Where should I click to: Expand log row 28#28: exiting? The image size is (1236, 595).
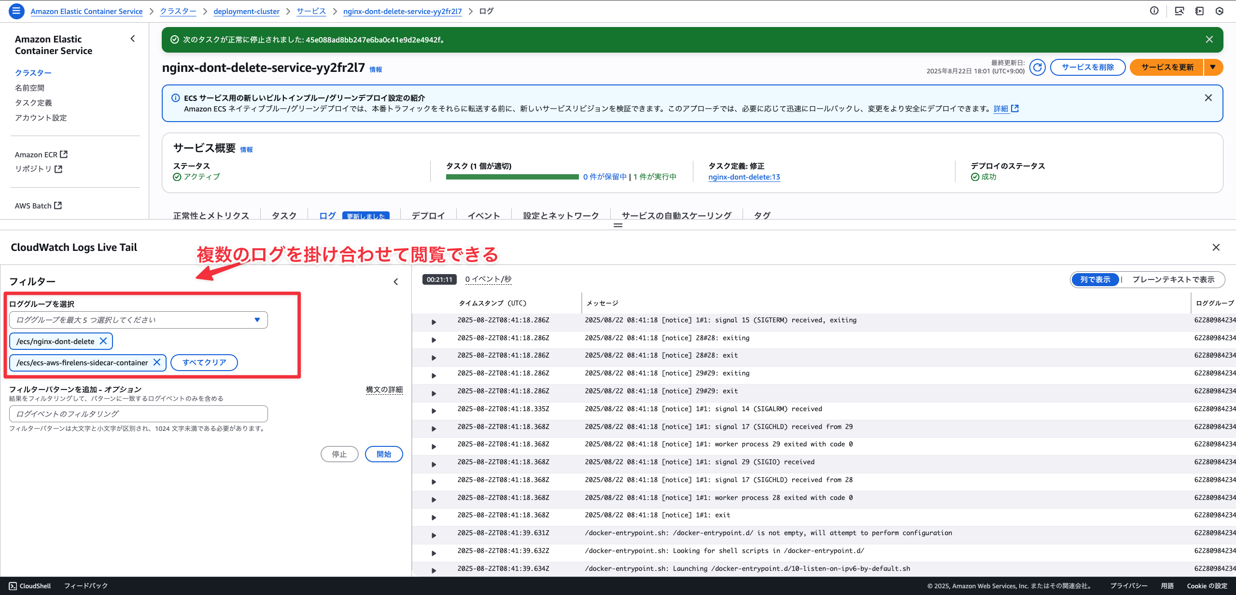coord(434,340)
